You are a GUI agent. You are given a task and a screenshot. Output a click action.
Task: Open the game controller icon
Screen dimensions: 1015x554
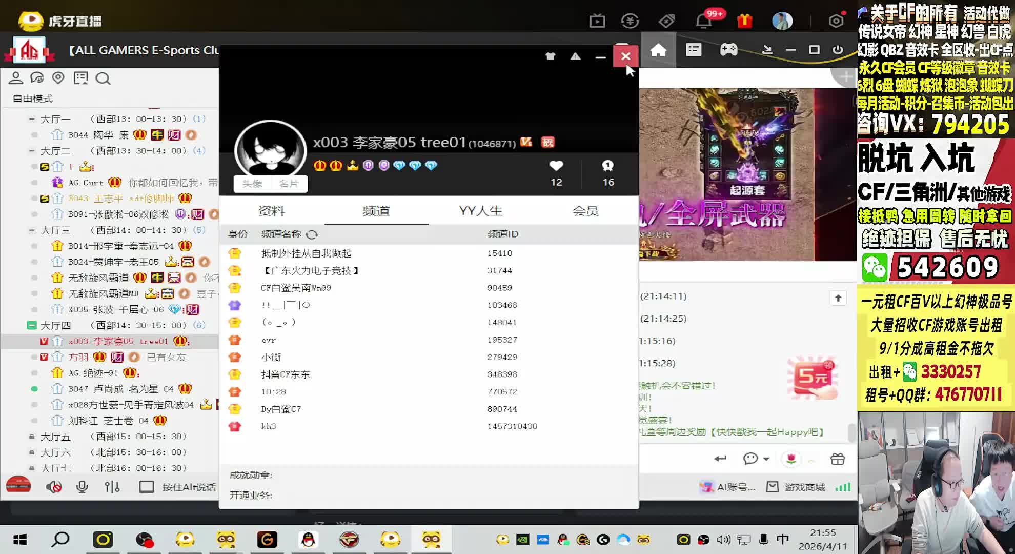coord(728,50)
